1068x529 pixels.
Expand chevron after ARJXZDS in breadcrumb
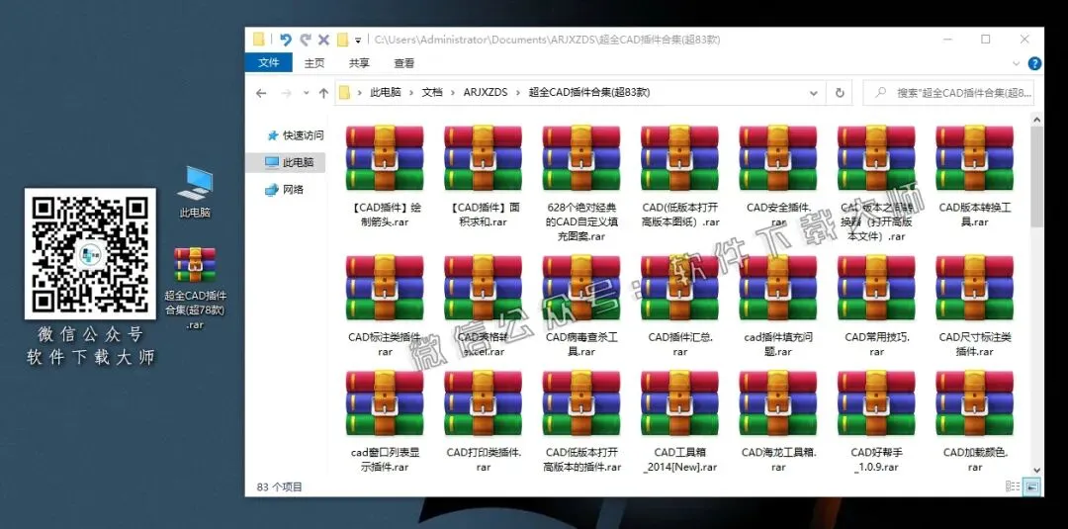tap(518, 93)
